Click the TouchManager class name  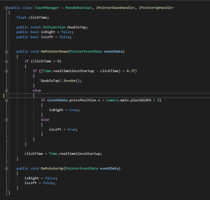47,8
